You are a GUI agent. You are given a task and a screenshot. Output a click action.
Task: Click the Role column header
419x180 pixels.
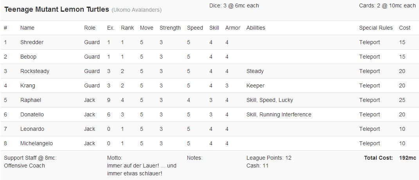click(90, 28)
